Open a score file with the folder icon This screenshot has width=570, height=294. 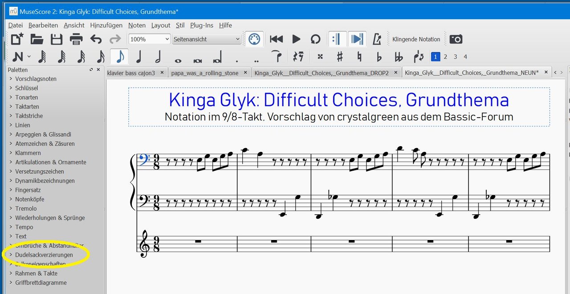(x=37, y=39)
